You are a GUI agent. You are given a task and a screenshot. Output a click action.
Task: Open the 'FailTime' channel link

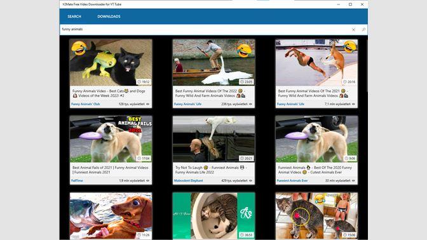[x=77, y=180]
